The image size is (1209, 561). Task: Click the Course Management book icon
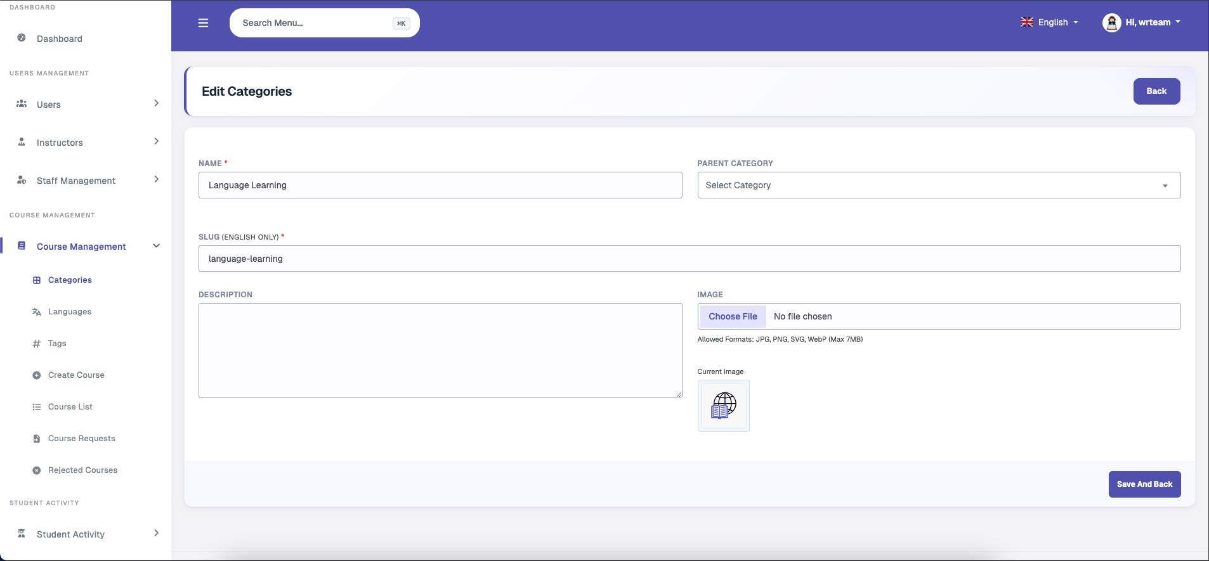point(22,245)
